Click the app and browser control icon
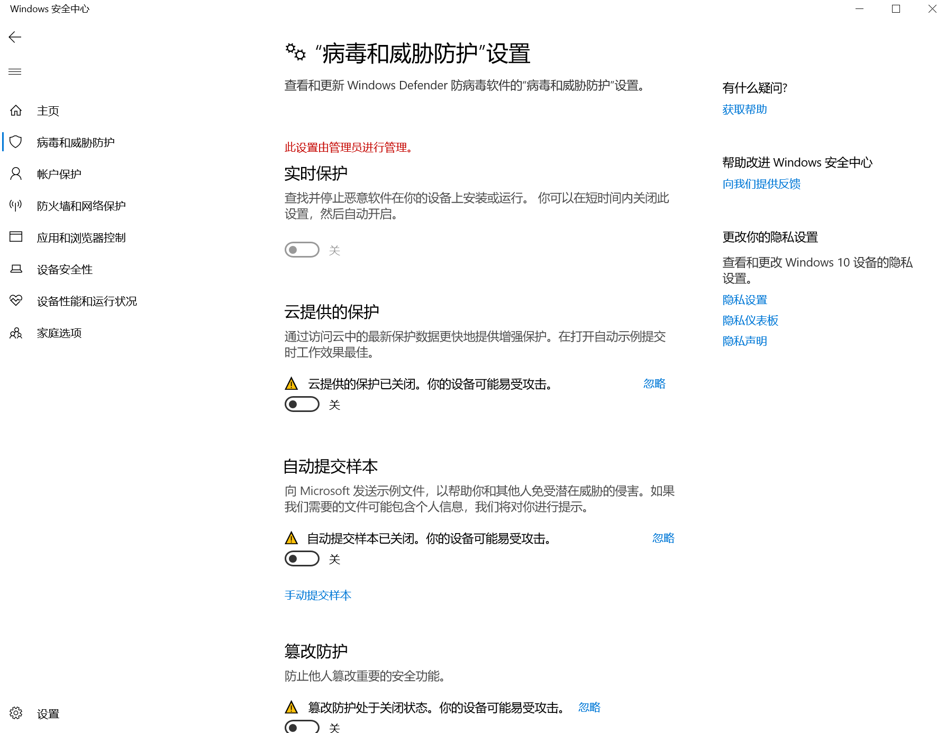The width and height of the screenshot is (946, 733). [x=16, y=237]
